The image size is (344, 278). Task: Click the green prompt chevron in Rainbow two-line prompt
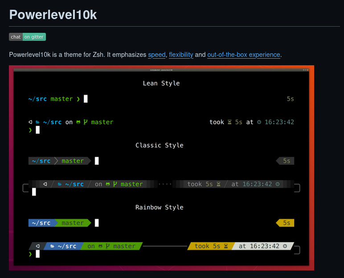[30, 254]
